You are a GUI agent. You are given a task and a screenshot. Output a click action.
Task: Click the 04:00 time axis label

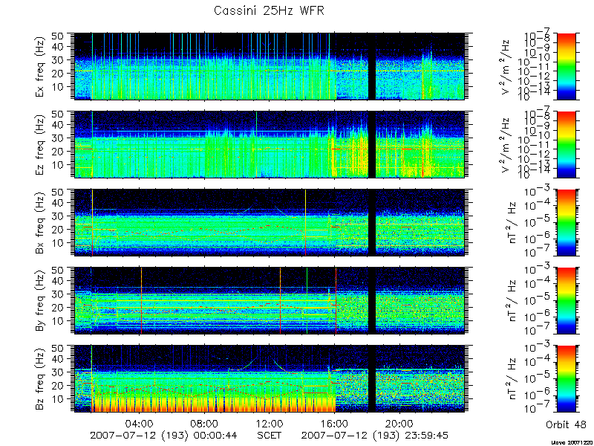click(140, 424)
